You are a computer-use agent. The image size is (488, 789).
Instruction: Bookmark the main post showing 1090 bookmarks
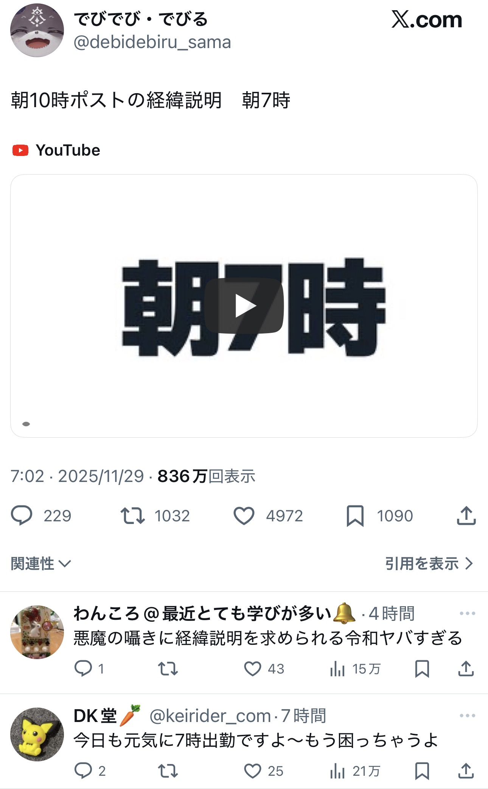355,516
